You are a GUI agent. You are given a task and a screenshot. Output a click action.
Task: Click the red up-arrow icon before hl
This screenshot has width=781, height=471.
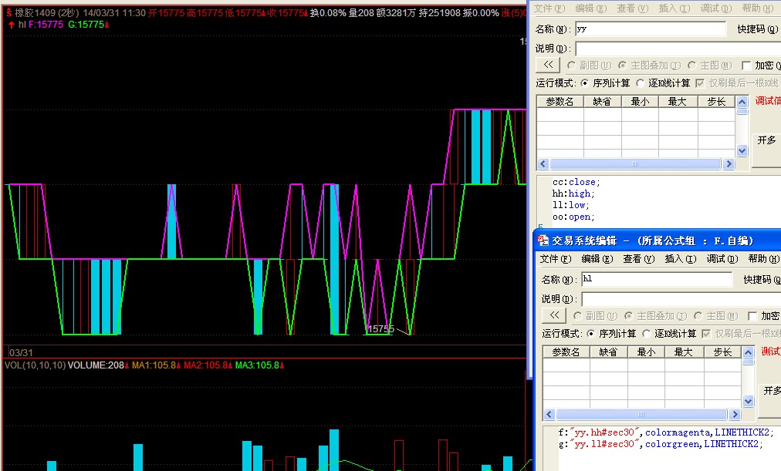(x=11, y=25)
